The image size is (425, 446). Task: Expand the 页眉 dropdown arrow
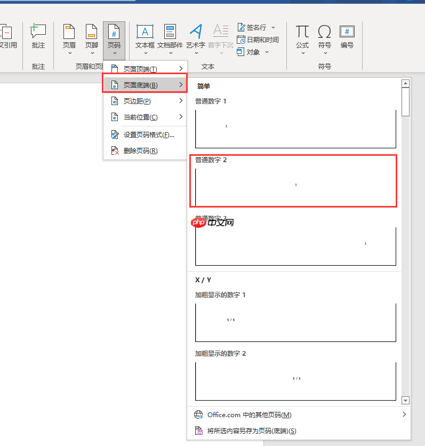(70, 53)
